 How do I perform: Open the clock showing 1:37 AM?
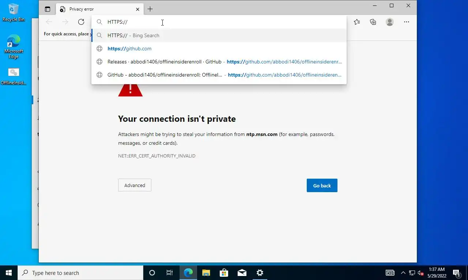click(437, 273)
